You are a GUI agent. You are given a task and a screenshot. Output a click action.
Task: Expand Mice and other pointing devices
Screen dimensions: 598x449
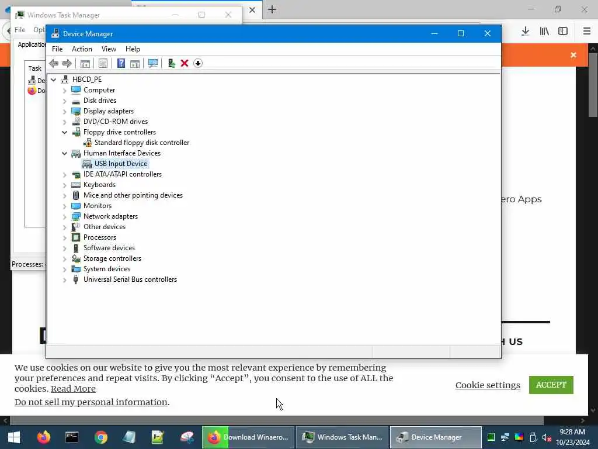coord(64,195)
